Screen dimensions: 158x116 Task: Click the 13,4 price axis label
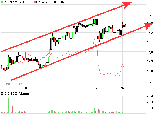point(150,14)
